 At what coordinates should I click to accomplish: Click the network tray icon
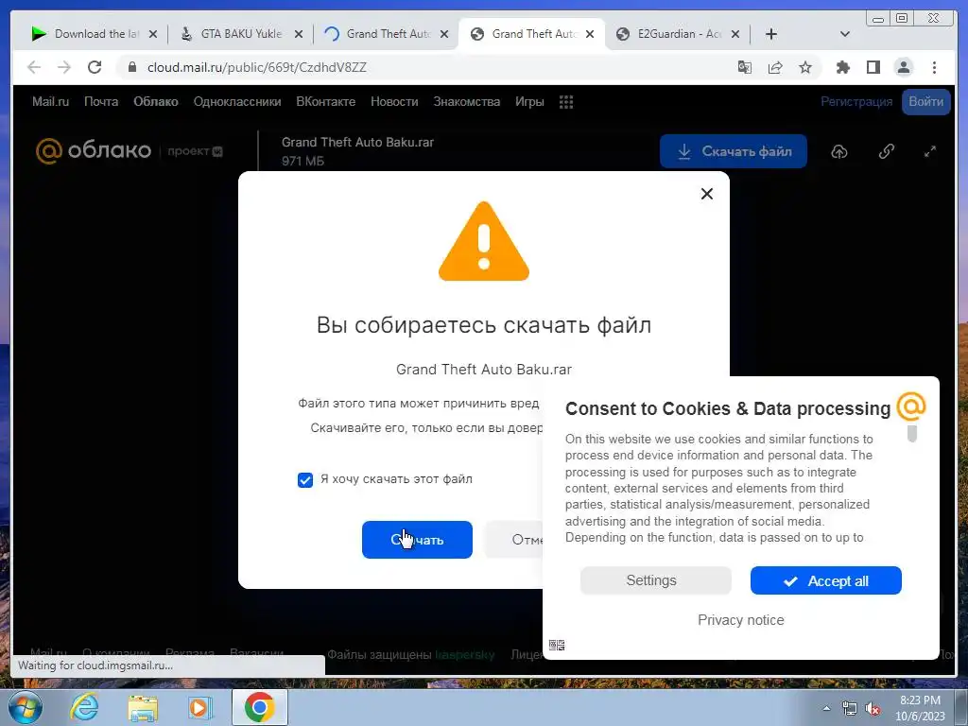(850, 709)
